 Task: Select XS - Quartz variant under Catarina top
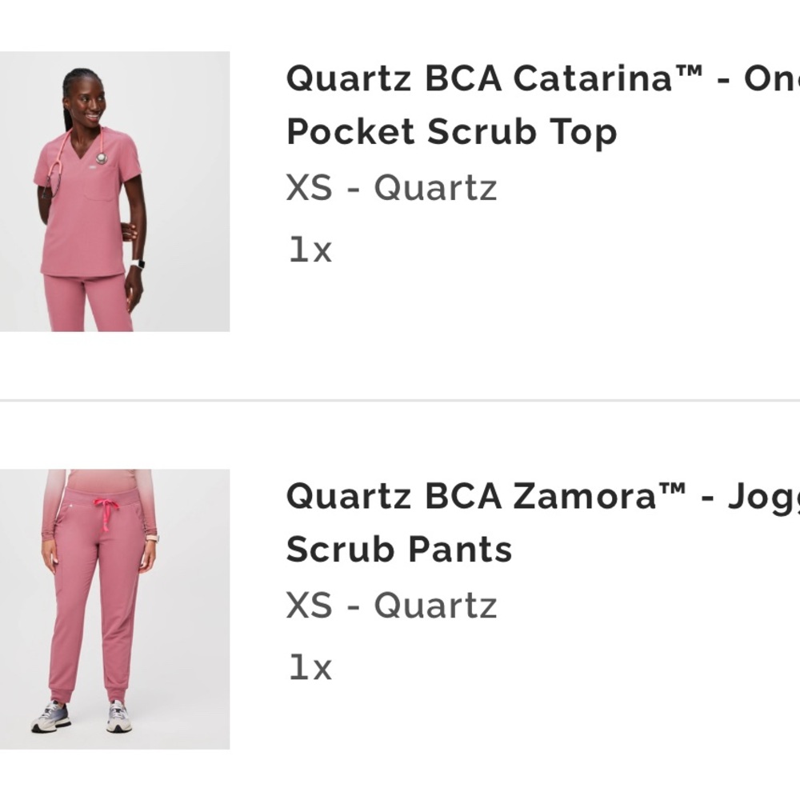(391, 188)
